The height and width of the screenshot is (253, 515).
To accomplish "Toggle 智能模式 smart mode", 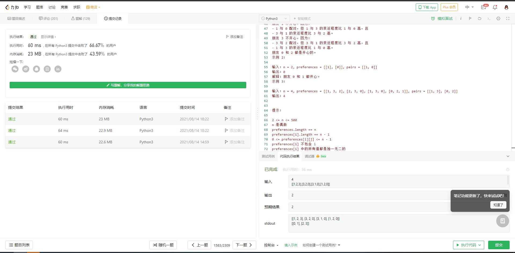I will (302, 18).
